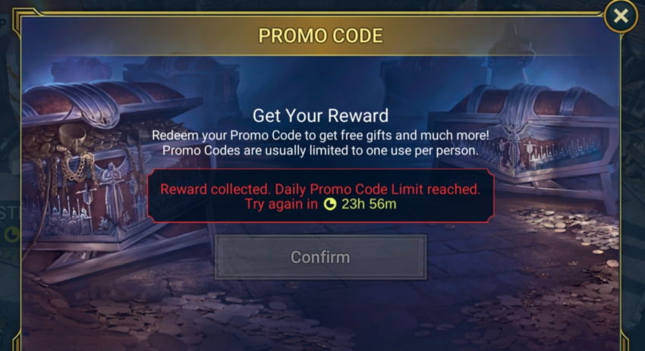Viewport: 645px width, 351px height.
Task: Click the Get Your Reward heading
Action: 320,115
